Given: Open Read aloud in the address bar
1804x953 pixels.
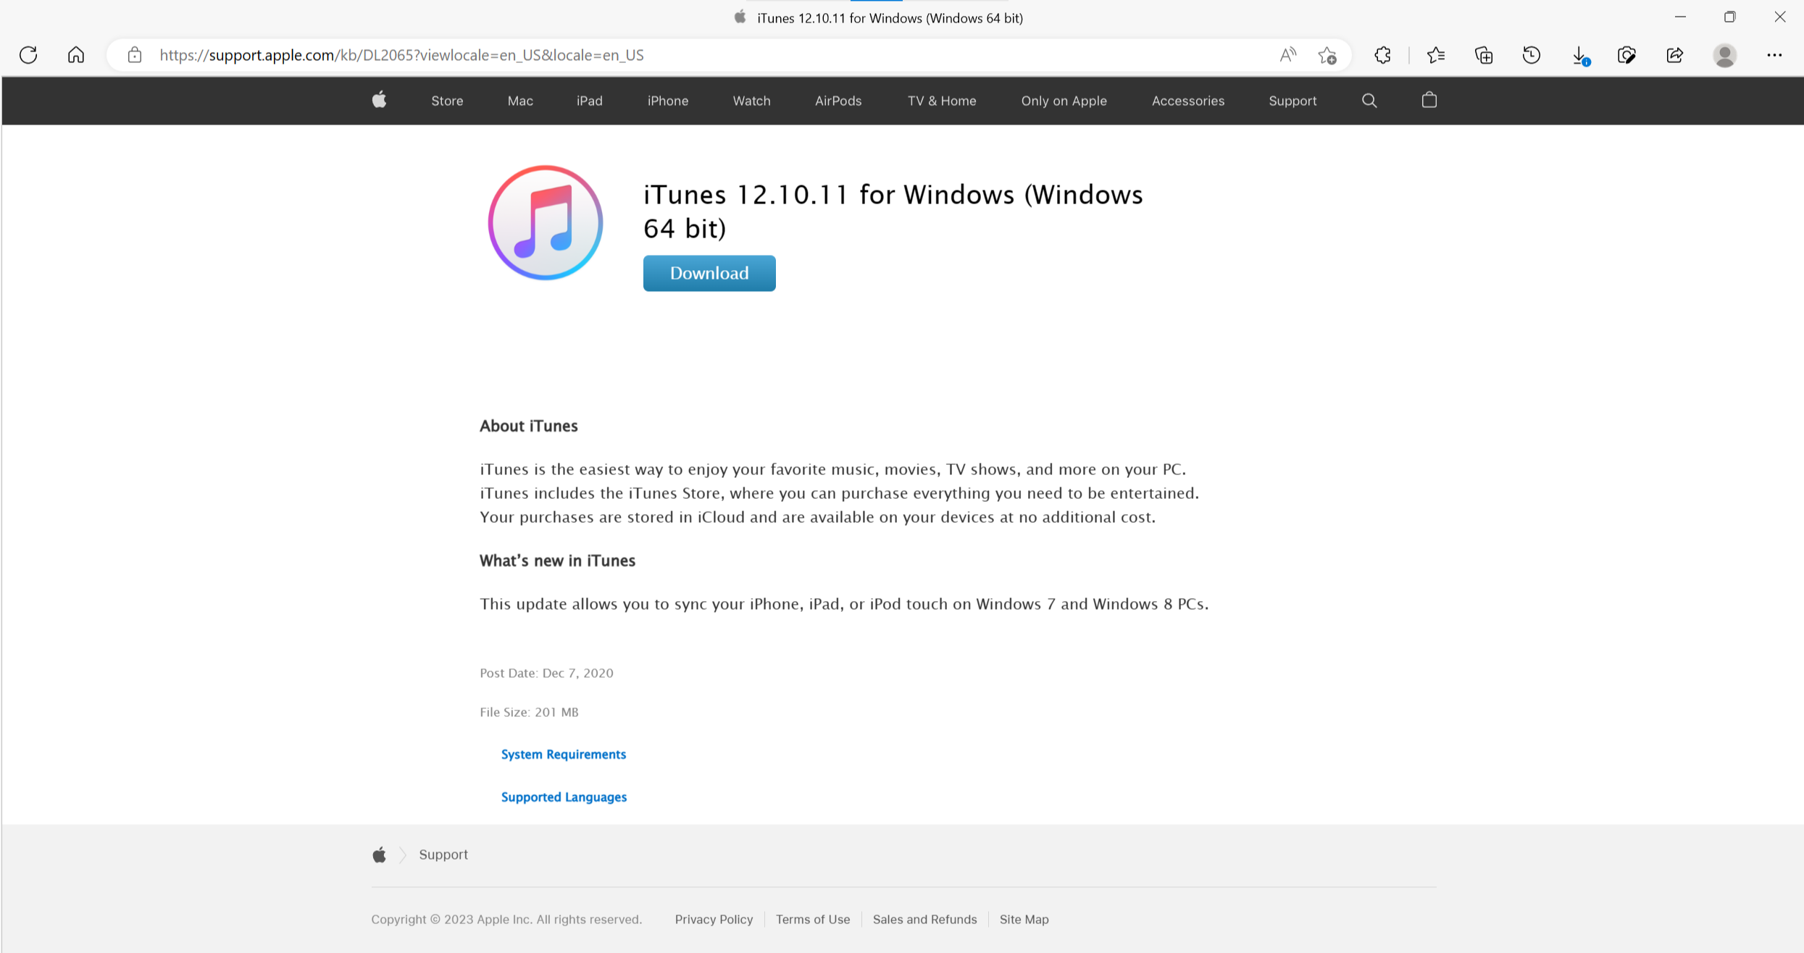Looking at the screenshot, I should [1287, 55].
